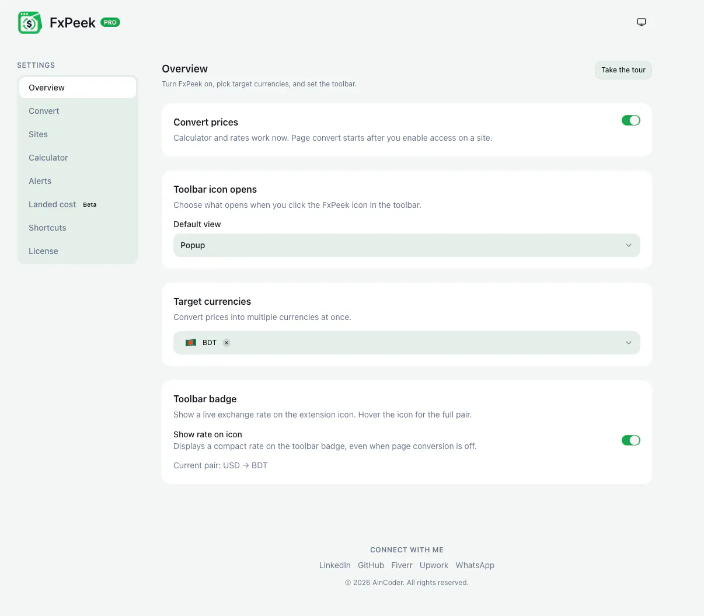
Task: Toggle the Convert prices switch
Action: tap(631, 120)
